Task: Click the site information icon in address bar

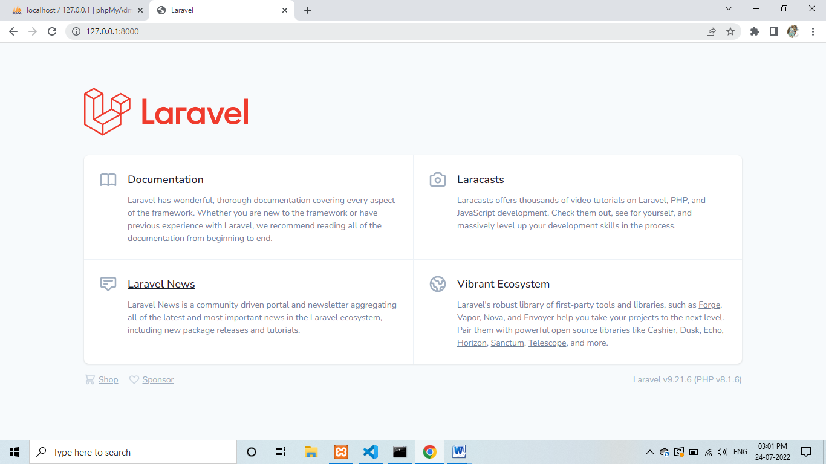Action: [76, 31]
